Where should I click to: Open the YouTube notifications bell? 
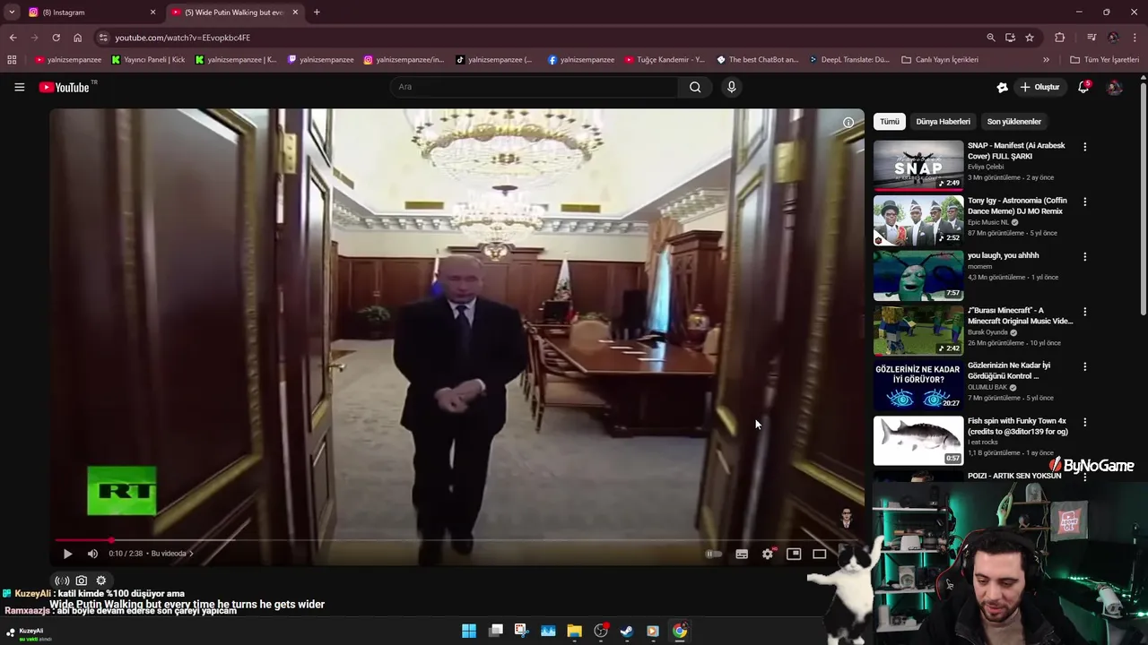(1083, 87)
